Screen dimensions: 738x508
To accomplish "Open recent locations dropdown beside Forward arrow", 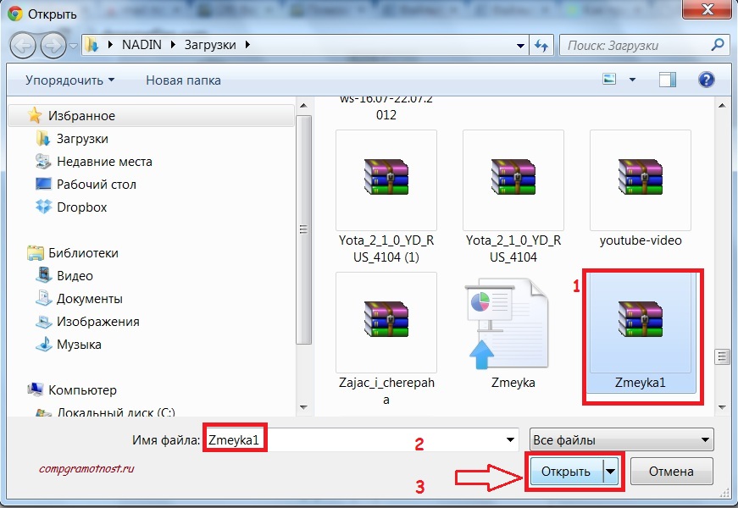I will (73, 46).
